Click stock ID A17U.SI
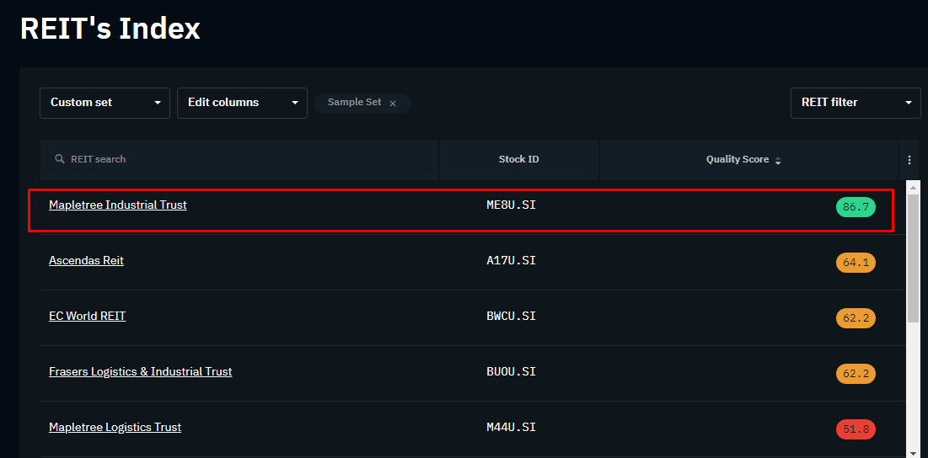 point(511,261)
